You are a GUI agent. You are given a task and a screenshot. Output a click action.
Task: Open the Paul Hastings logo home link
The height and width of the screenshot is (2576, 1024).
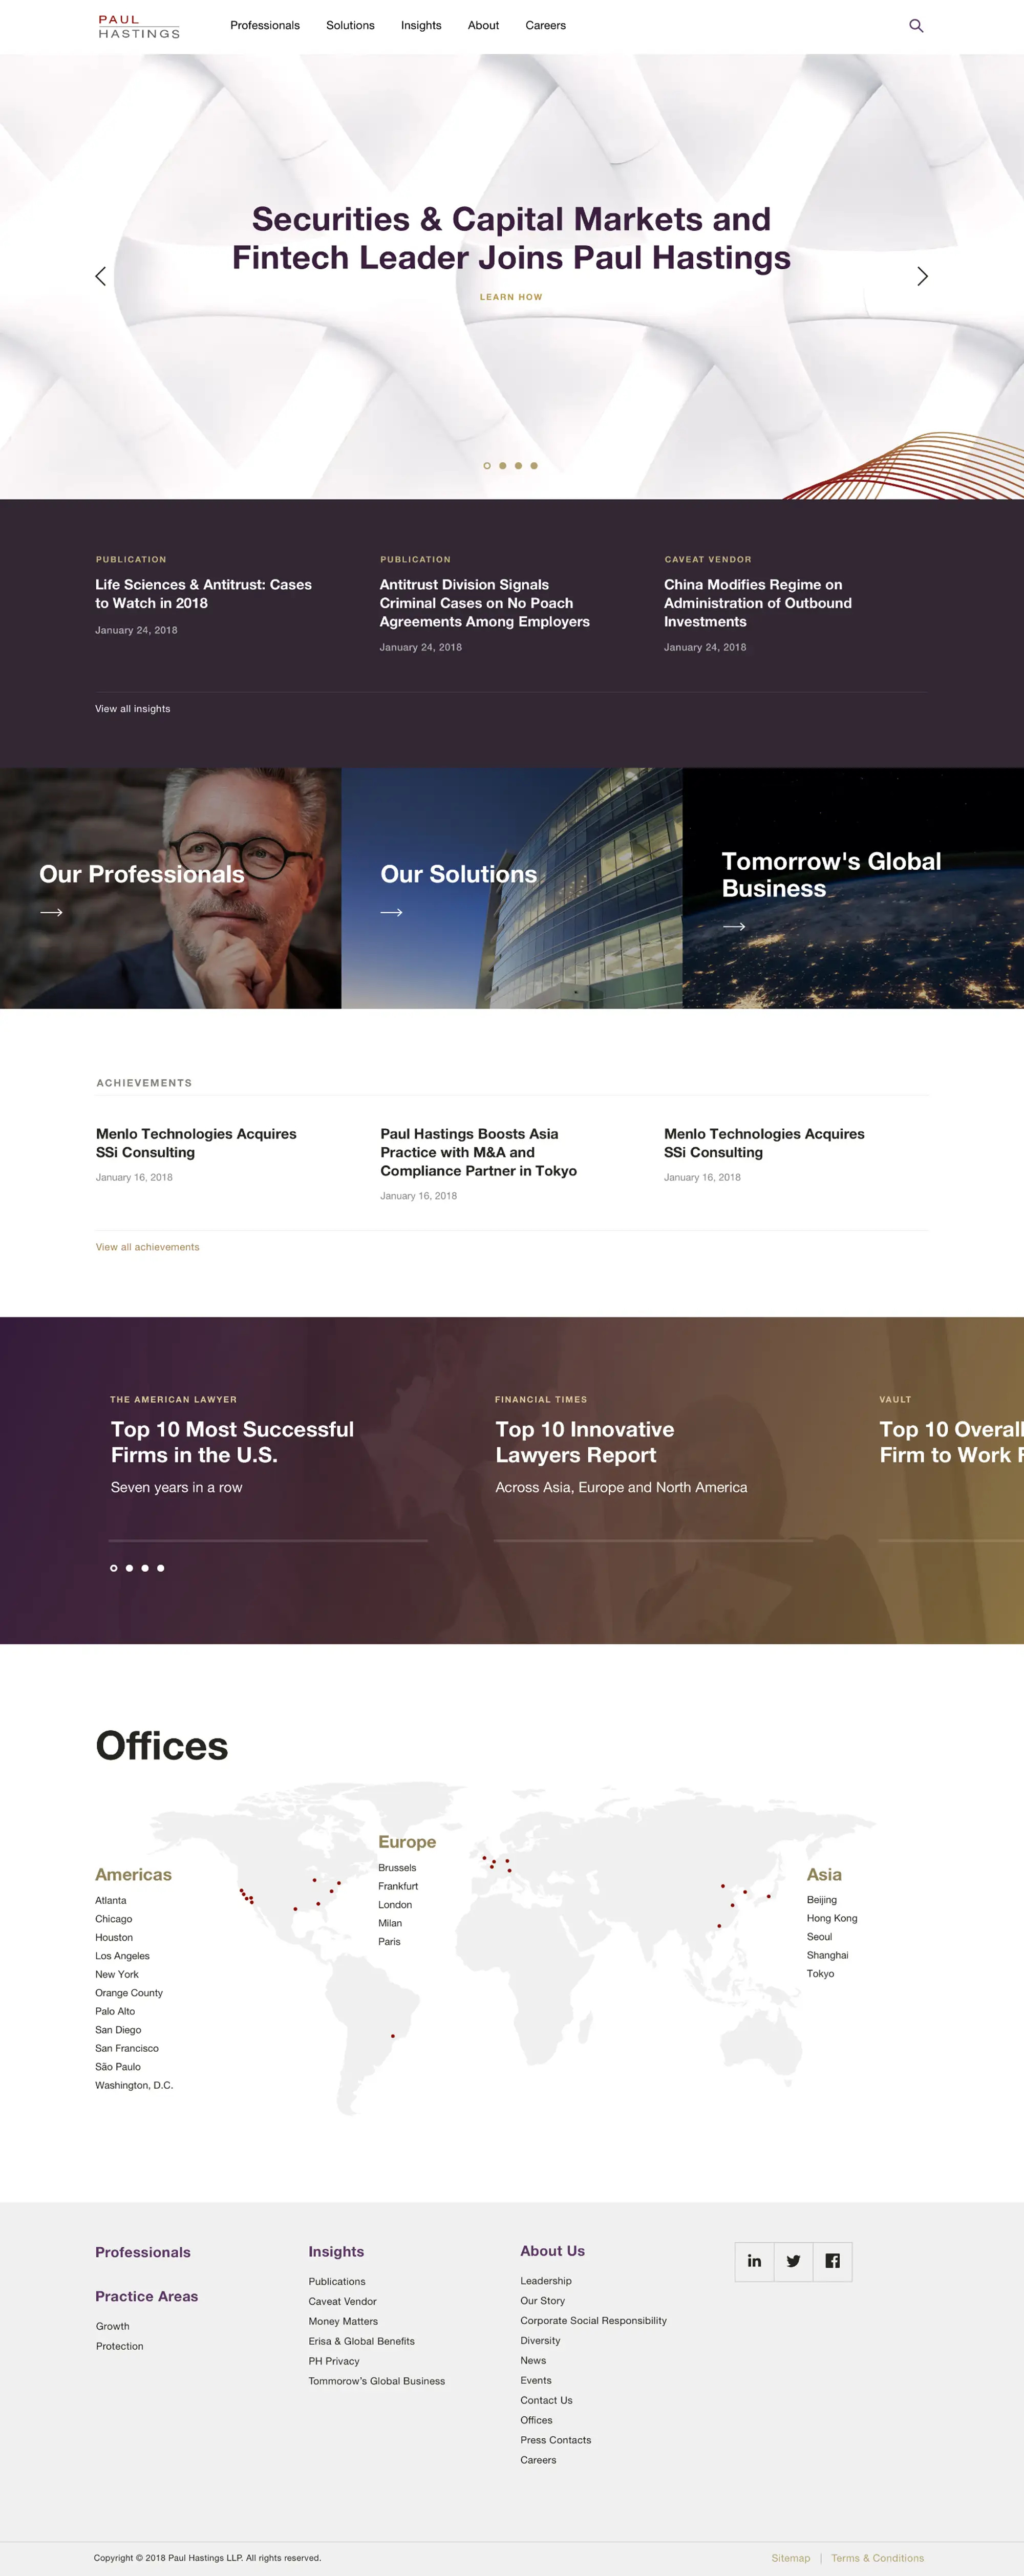pyautogui.click(x=139, y=26)
